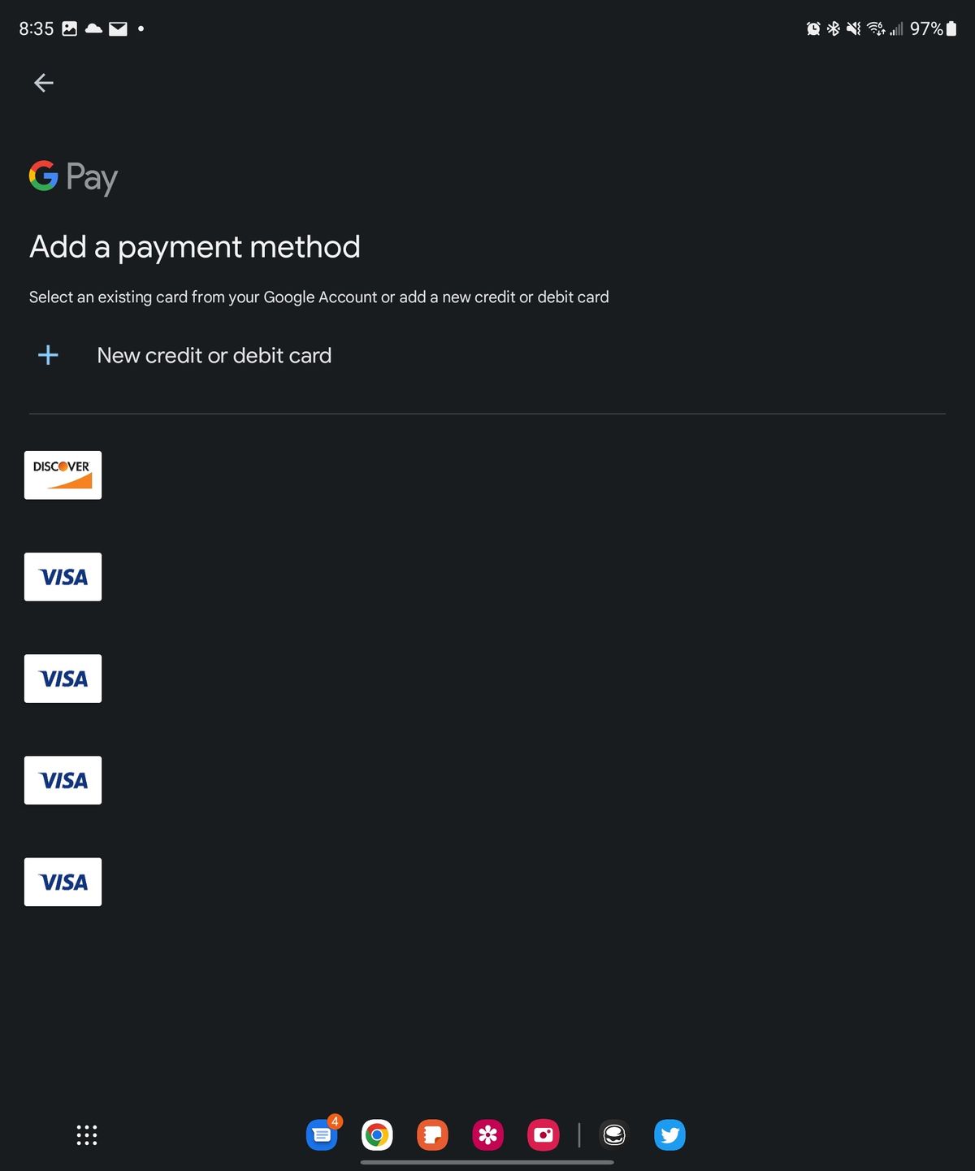Select the third Visa card
Viewport: 975px width, 1171px height.
(x=63, y=779)
